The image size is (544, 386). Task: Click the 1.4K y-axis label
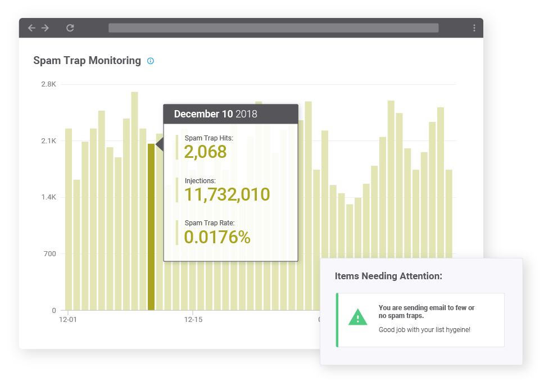pos(48,197)
